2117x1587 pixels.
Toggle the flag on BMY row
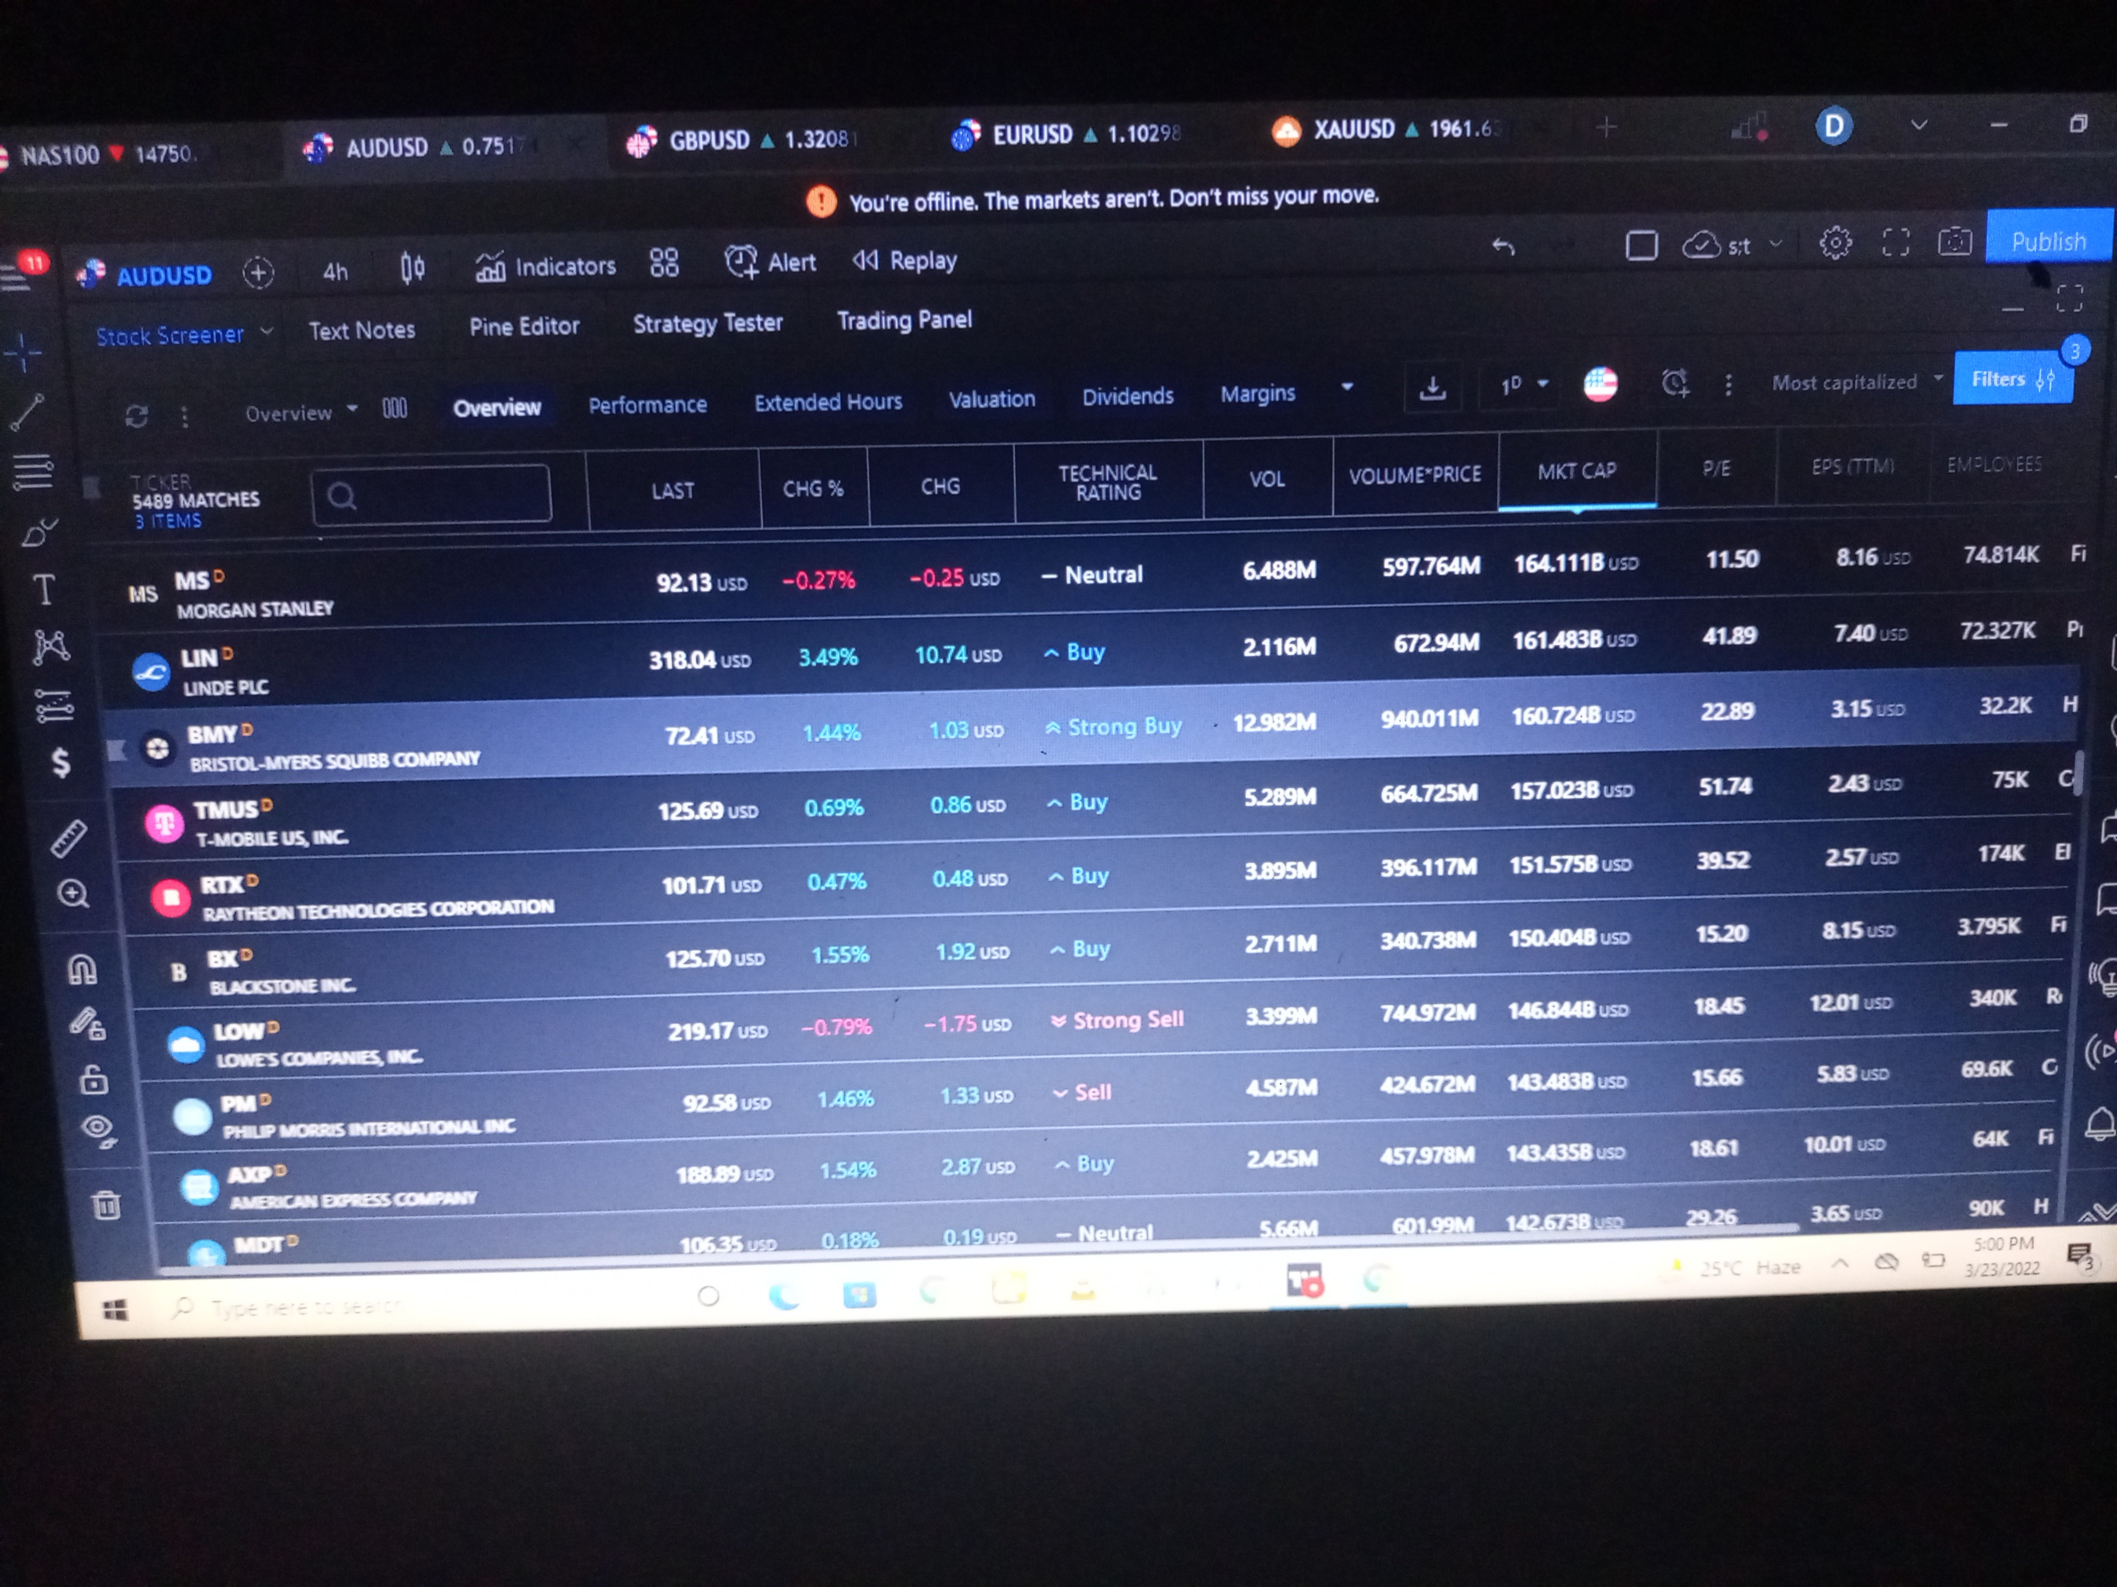(x=117, y=749)
